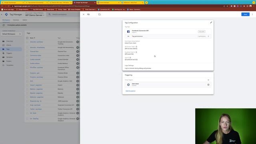This screenshot has width=256, height=144.
Task: Open the Pricing - Stape bookmark
Action: pyautogui.click(x=61, y=10)
